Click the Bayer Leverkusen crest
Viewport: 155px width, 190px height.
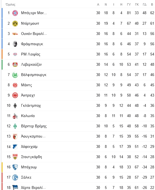point(15,64)
